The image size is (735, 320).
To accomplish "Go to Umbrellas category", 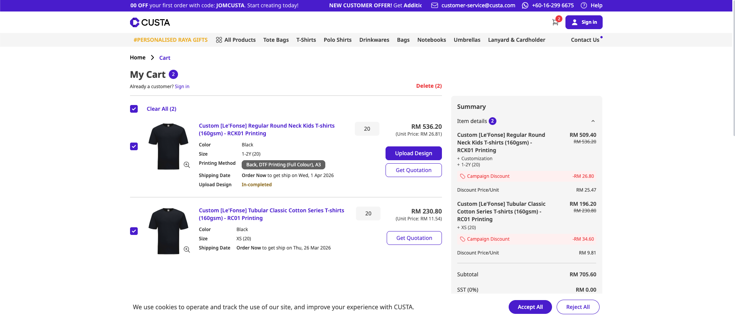I will [467, 40].
